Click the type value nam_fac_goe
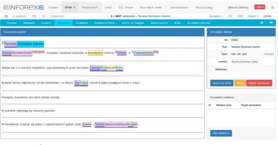278x145 pixels. point(239,54)
